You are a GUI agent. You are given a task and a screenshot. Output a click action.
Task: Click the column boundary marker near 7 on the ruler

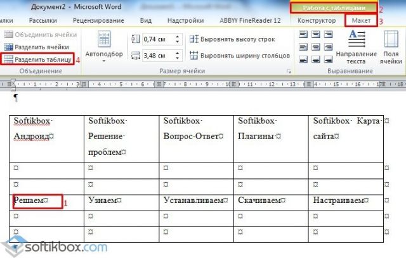pos(159,84)
